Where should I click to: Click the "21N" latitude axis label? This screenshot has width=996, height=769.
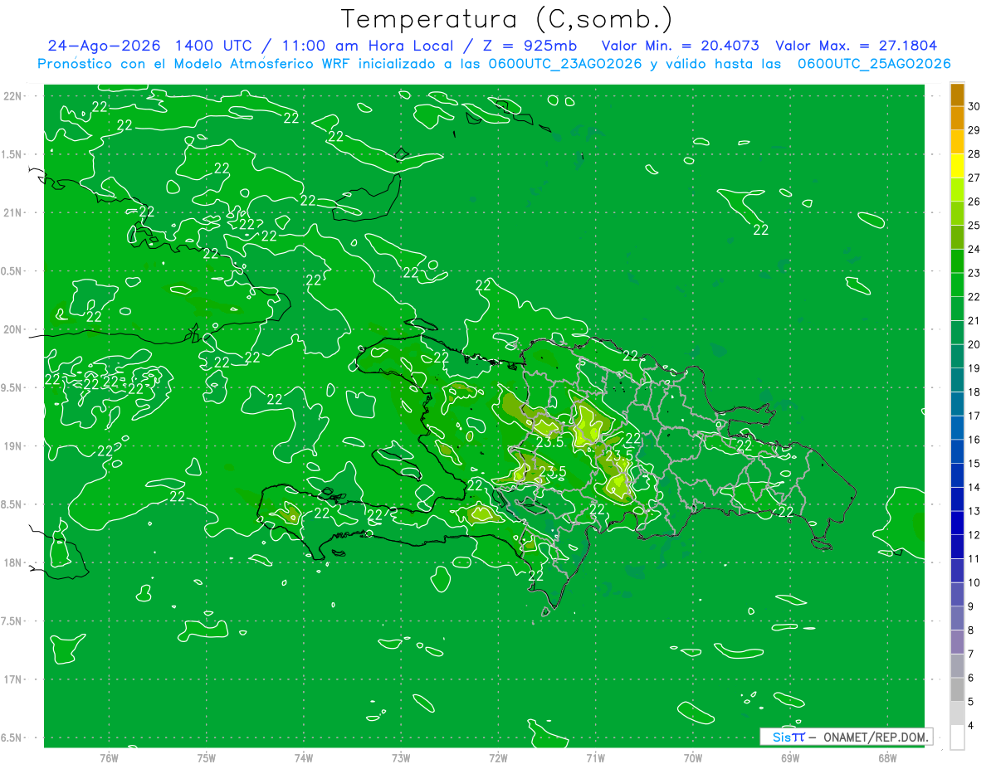(x=14, y=212)
